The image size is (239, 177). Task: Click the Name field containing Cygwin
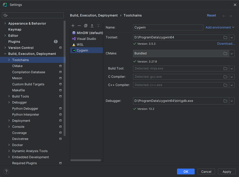[x=168, y=28]
